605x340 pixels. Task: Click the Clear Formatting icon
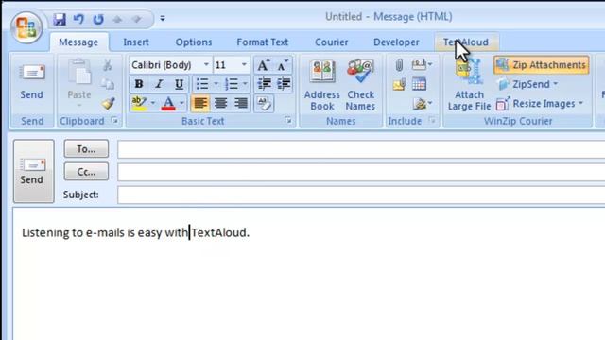[x=264, y=103]
